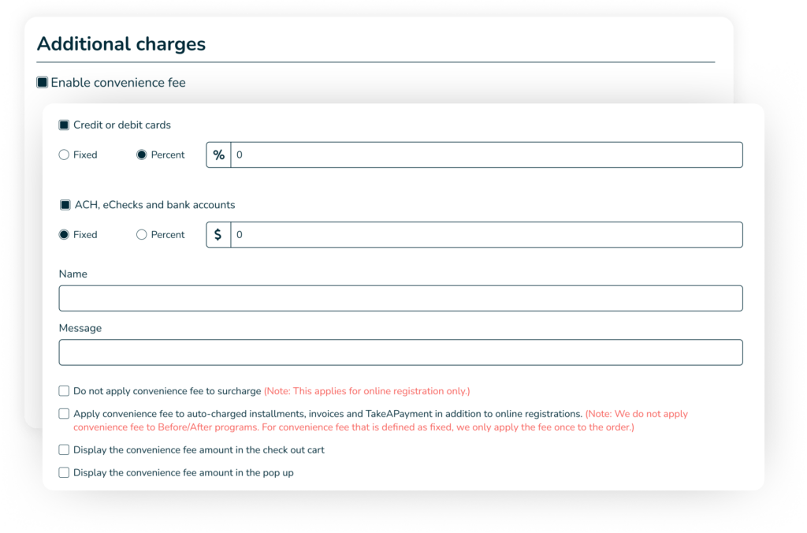Select Fixed for credit or debit cards fee
Screen dimensions: 807x533
[x=64, y=155]
